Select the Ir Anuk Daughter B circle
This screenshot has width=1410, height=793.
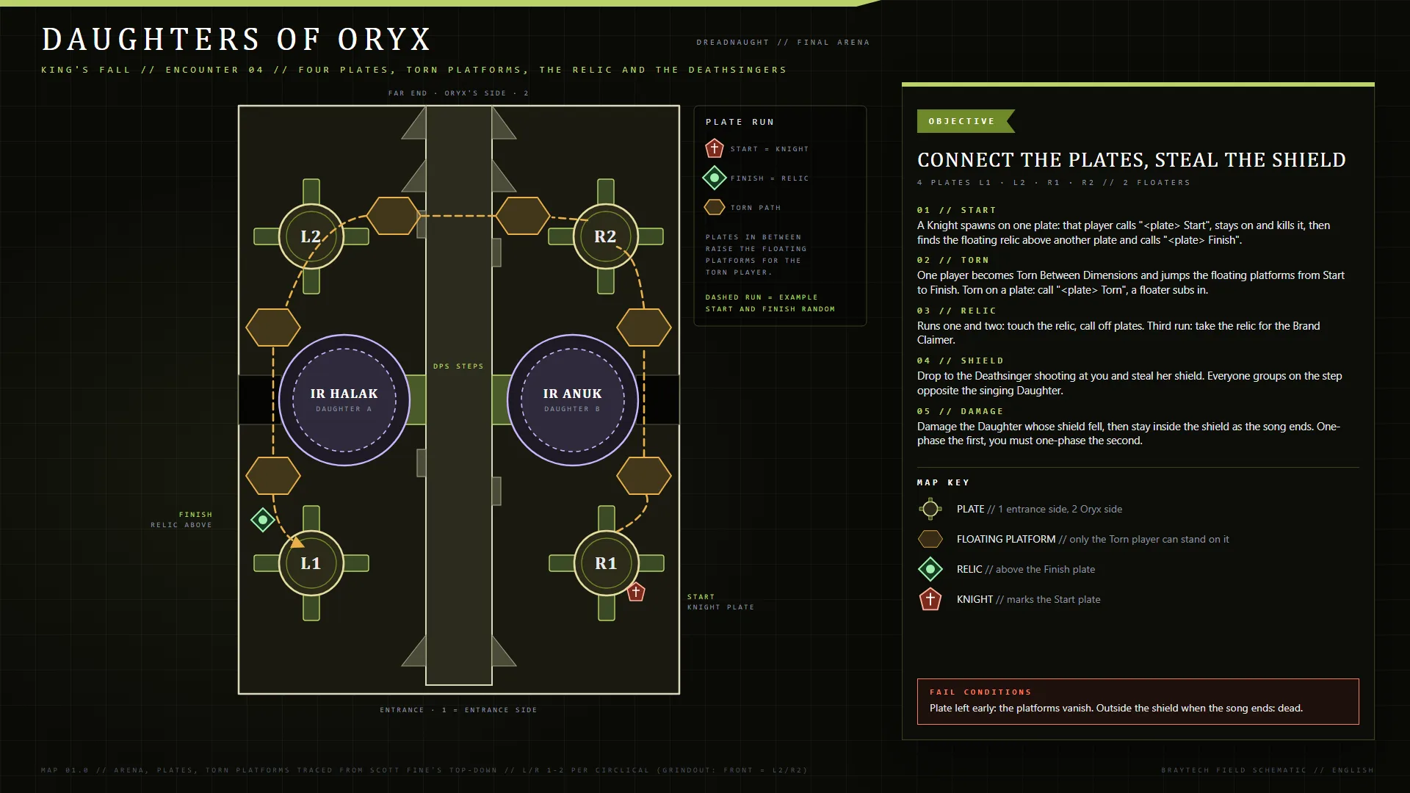(x=573, y=400)
